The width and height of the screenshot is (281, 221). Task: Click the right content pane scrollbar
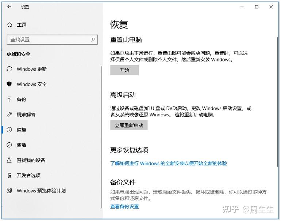point(278,101)
